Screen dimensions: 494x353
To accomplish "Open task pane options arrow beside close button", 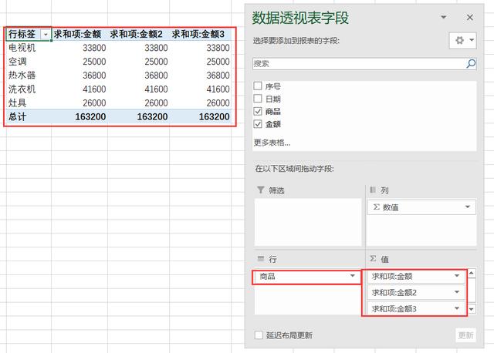I will click(444, 17).
